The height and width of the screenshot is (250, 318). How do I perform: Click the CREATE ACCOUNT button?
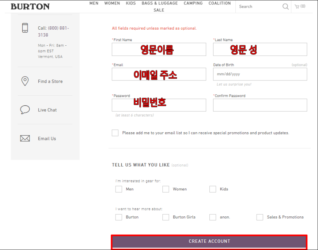[x=209, y=241]
